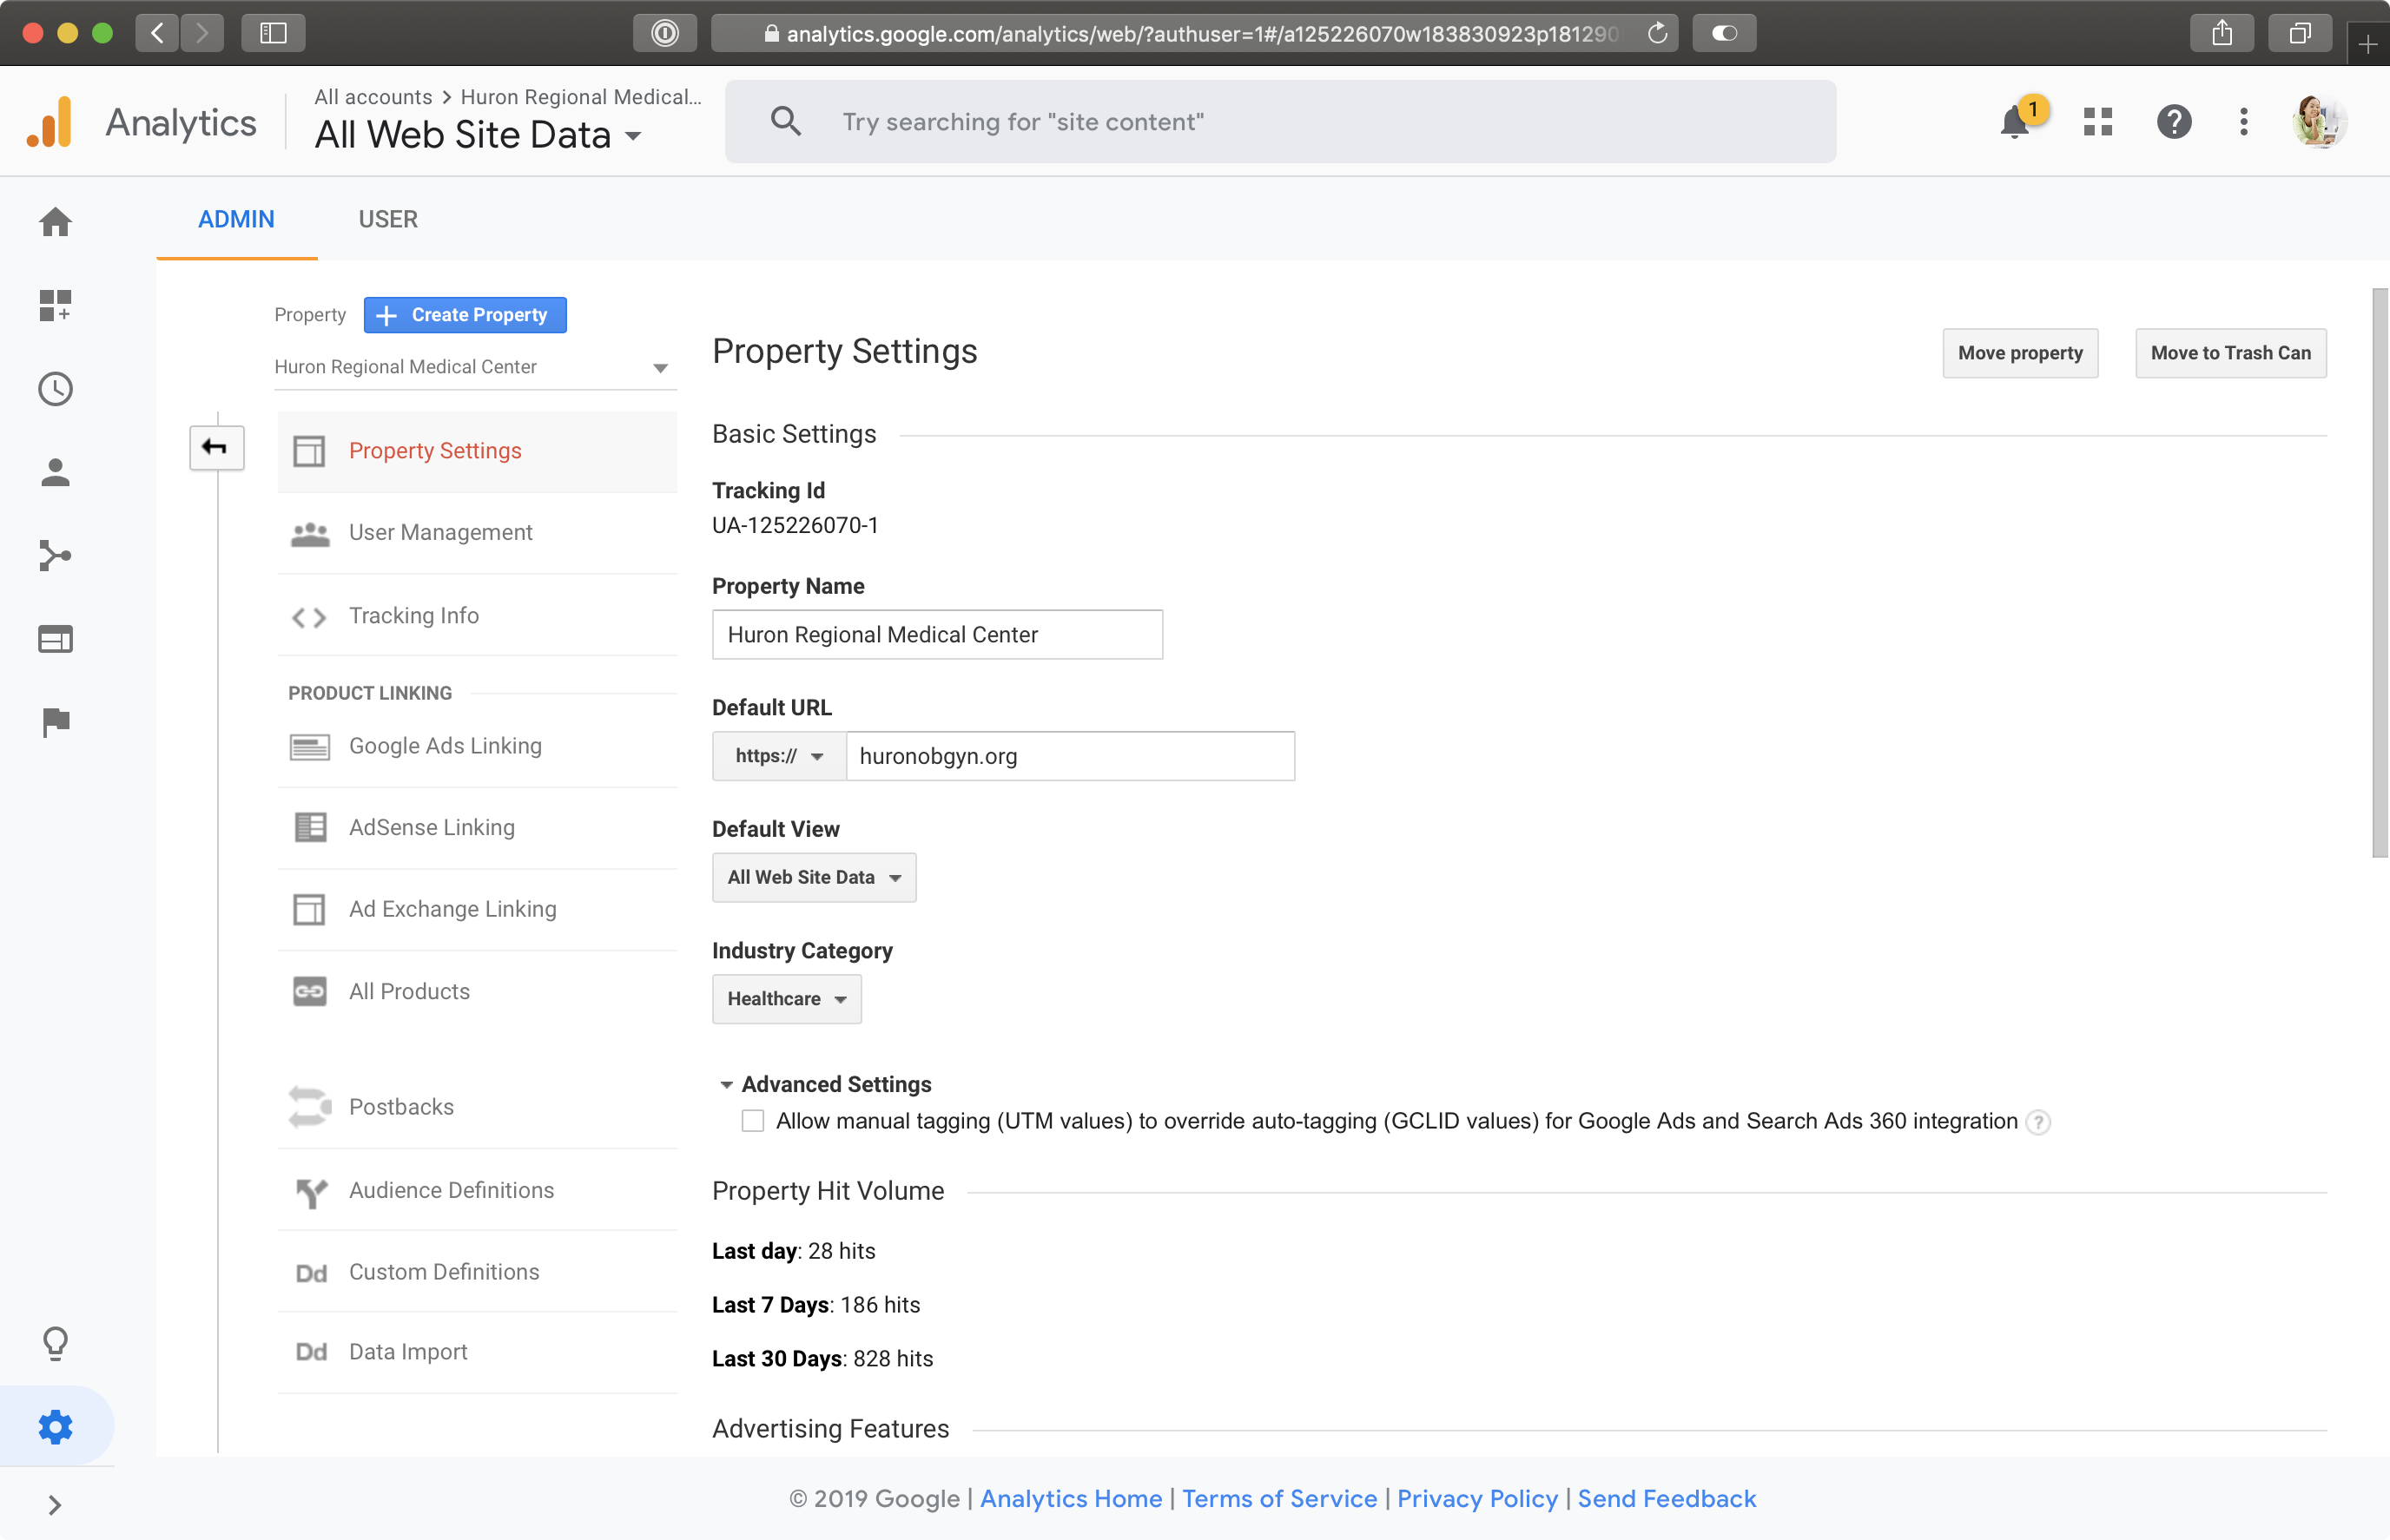Toggle the Safari sidebar button
Screen dimensions: 2390x1540
click(273, 33)
